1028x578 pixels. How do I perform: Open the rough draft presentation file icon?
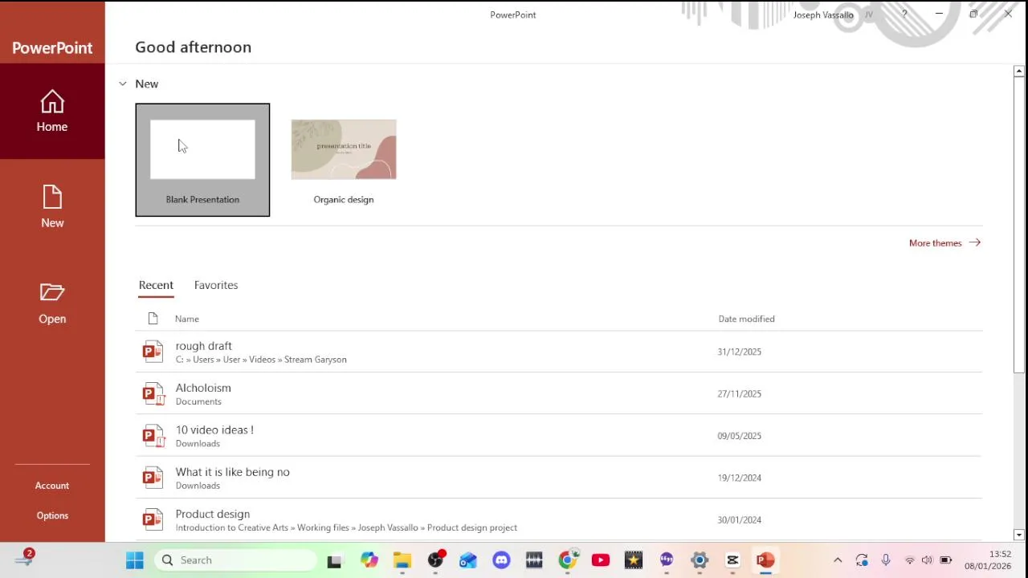click(x=153, y=352)
